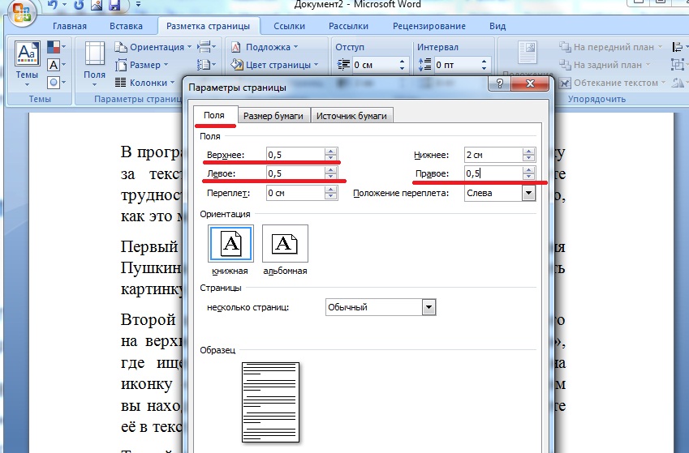Click На передний план button
The image size is (689, 453).
(610, 47)
